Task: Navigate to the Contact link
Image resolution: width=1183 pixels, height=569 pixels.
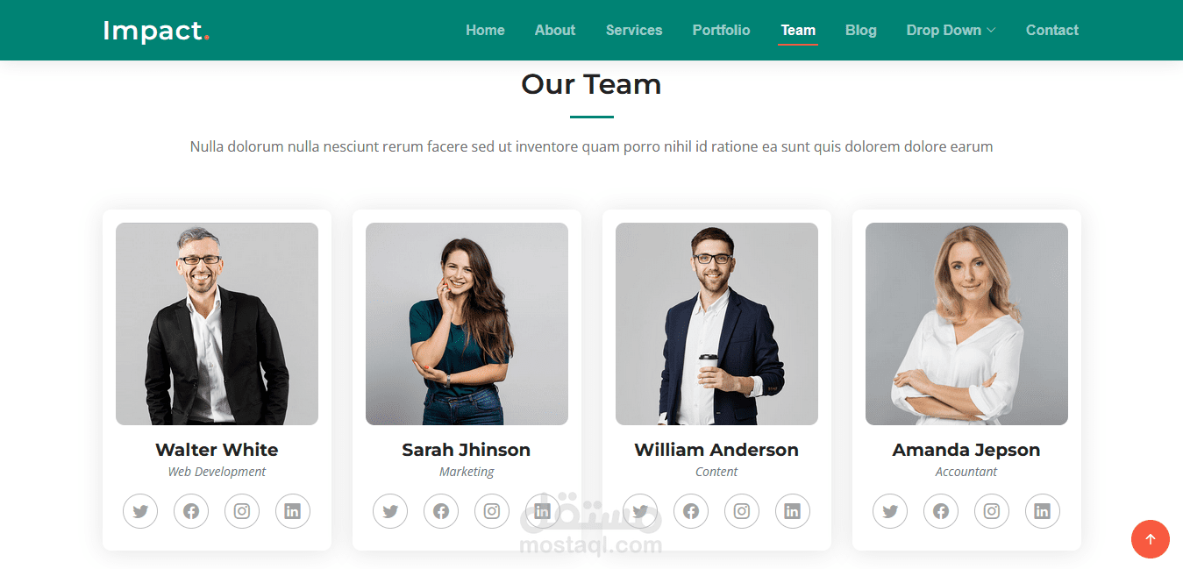Action: [x=1052, y=30]
